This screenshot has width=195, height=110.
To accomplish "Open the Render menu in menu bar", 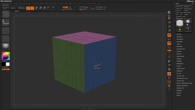I will point(66,3).
